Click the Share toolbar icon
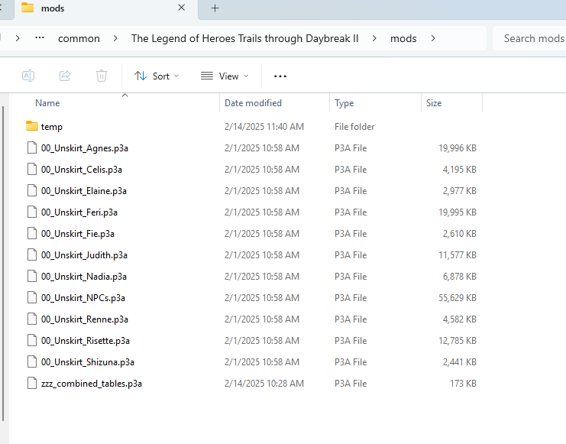Image resolution: width=566 pixels, height=444 pixels. (x=65, y=76)
